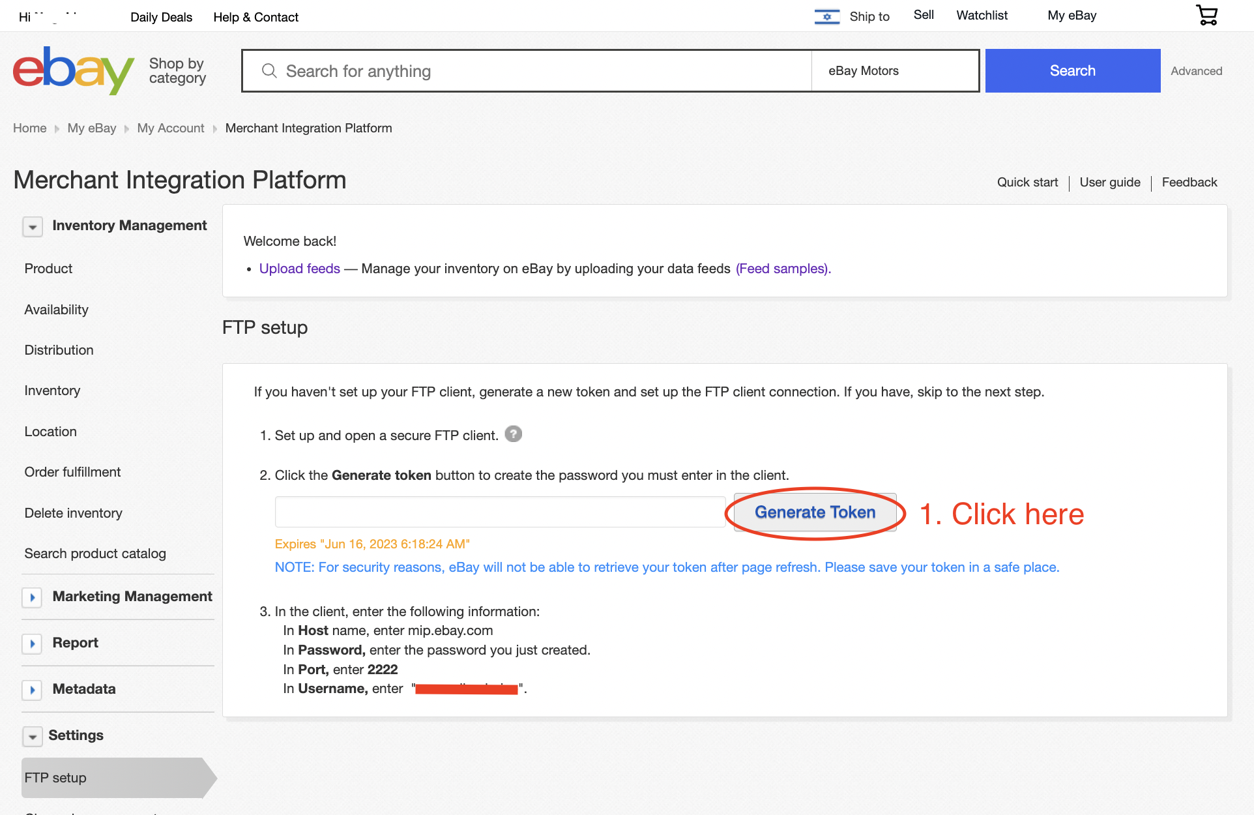
Task: Go to My eBay breadcrumb
Action: [91, 128]
